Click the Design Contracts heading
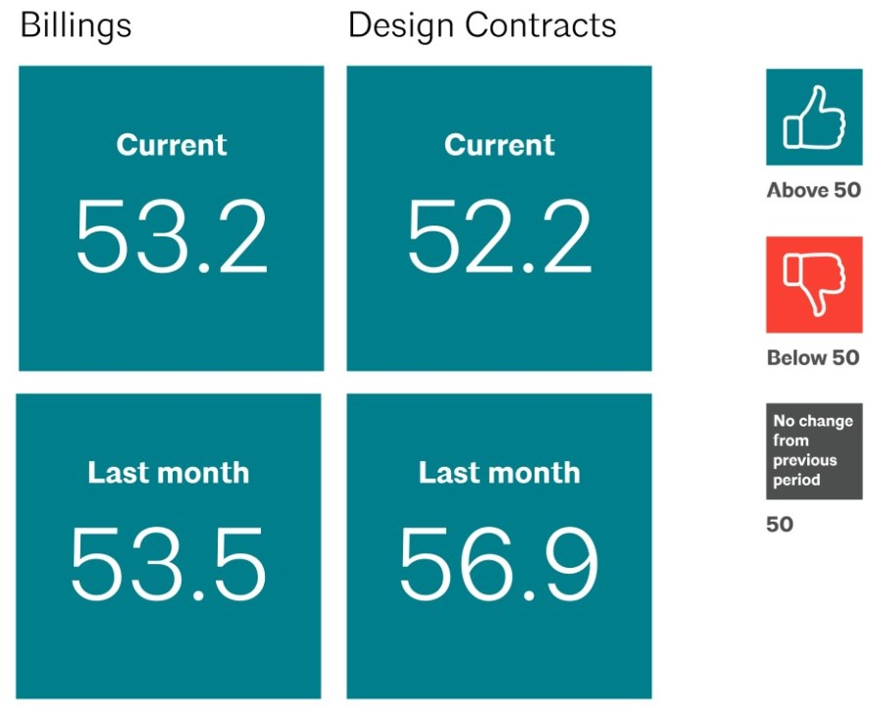 [483, 25]
